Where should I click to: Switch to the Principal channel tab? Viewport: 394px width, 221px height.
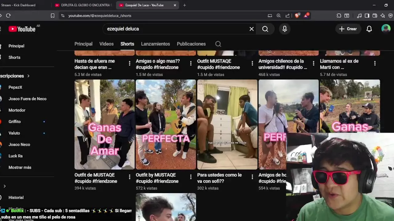pos(83,44)
